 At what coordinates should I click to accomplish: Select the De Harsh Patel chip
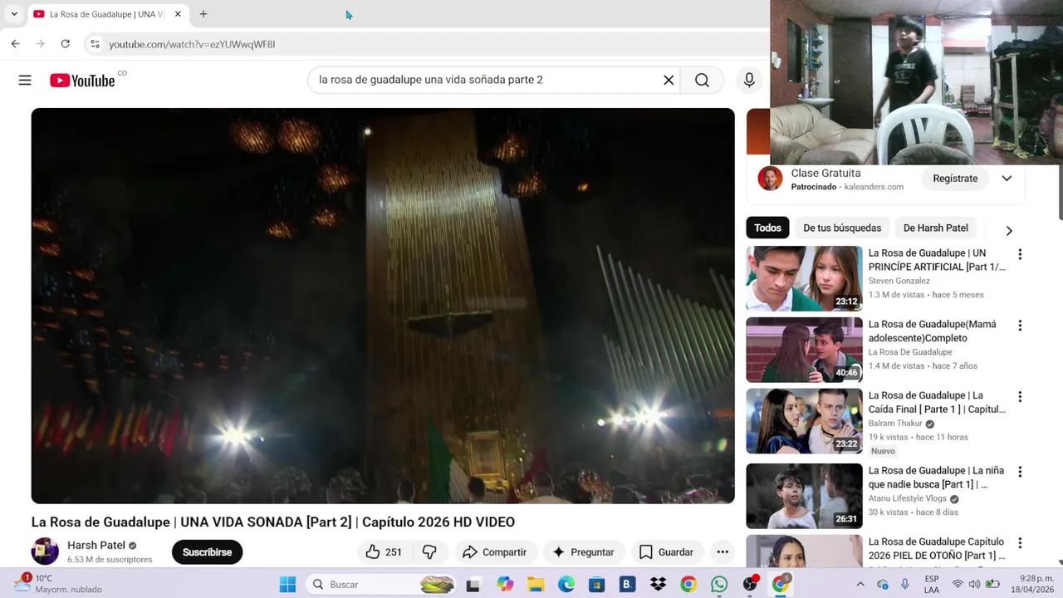click(936, 228)
